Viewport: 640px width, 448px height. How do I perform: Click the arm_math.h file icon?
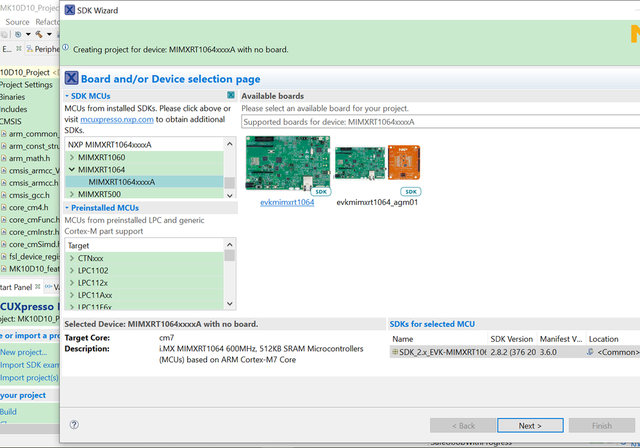pos(4,159)
